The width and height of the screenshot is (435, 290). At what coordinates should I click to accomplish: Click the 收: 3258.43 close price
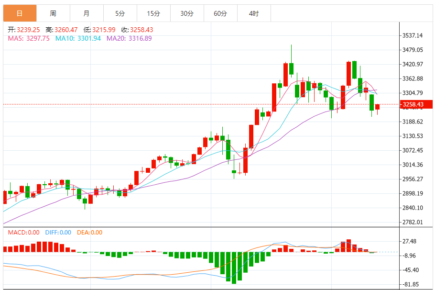click(137, 30)
